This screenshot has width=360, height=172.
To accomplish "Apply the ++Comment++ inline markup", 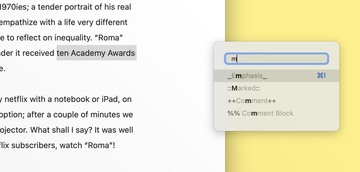I will click(x=277, y=101).
